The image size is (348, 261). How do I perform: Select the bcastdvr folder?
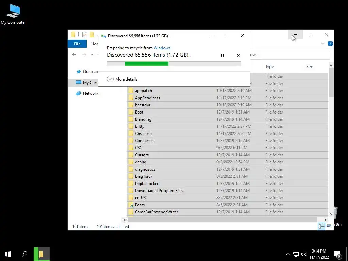coord(227,105)
